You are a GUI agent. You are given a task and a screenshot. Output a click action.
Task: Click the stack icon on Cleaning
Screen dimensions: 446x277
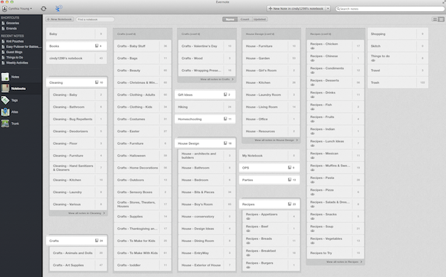(97, 82)
